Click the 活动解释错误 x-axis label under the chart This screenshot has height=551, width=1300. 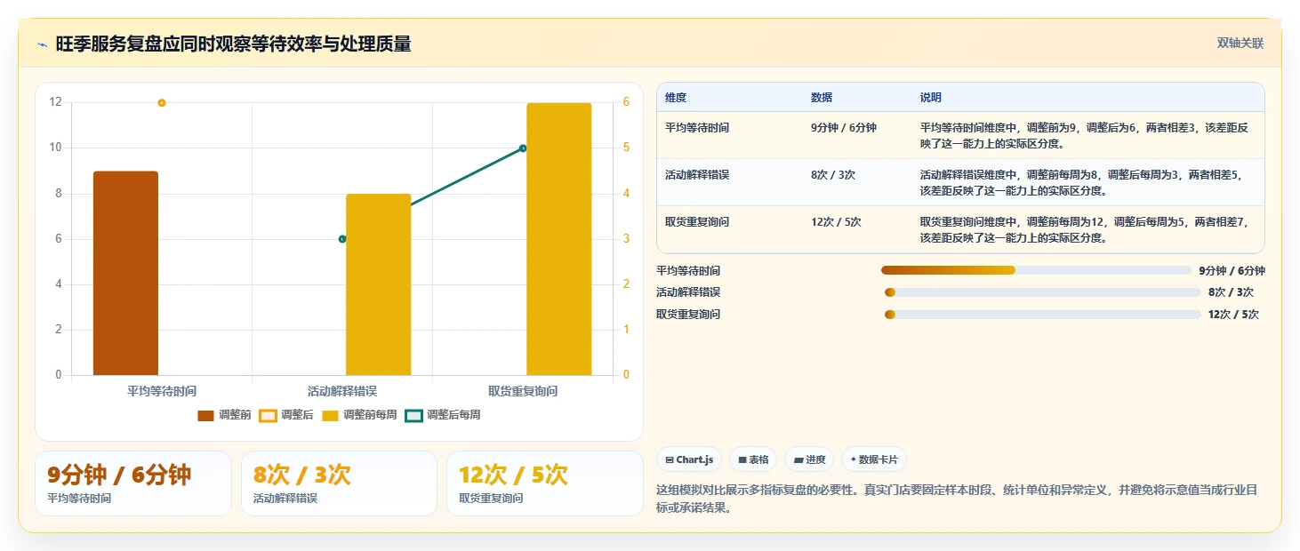point(342,391)
